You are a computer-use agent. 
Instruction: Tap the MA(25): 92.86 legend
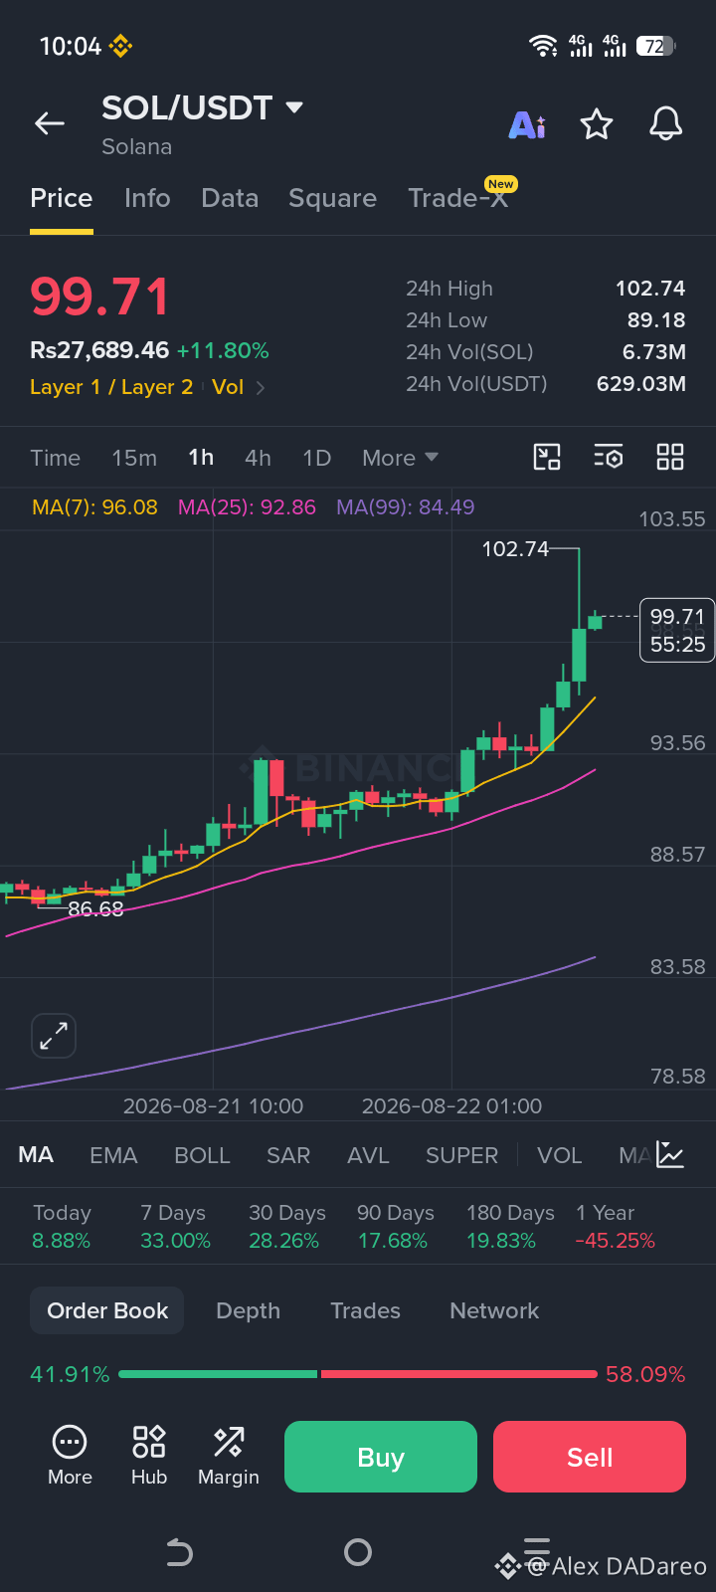tap(247, 507)
